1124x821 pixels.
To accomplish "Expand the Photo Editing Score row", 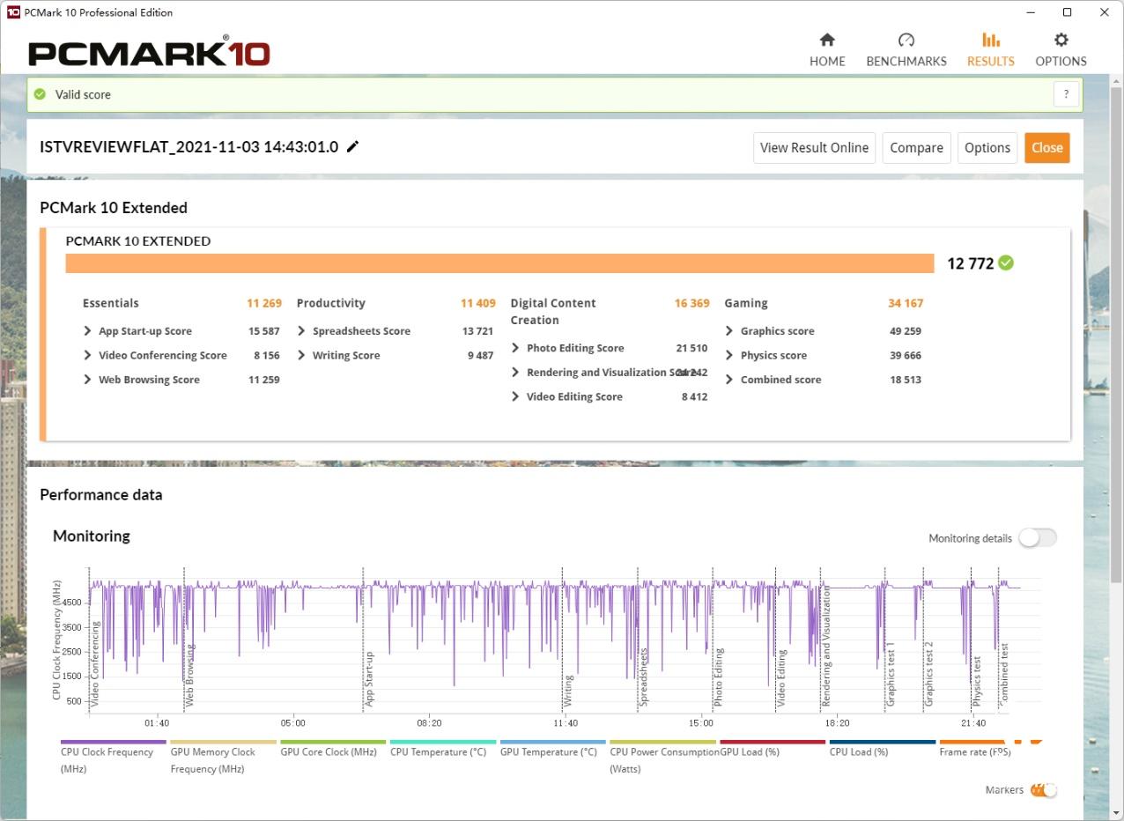I will (516, 348).
